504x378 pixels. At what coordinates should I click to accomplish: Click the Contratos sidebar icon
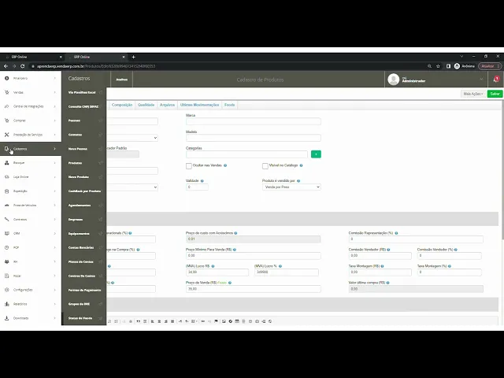click(7, 219)
